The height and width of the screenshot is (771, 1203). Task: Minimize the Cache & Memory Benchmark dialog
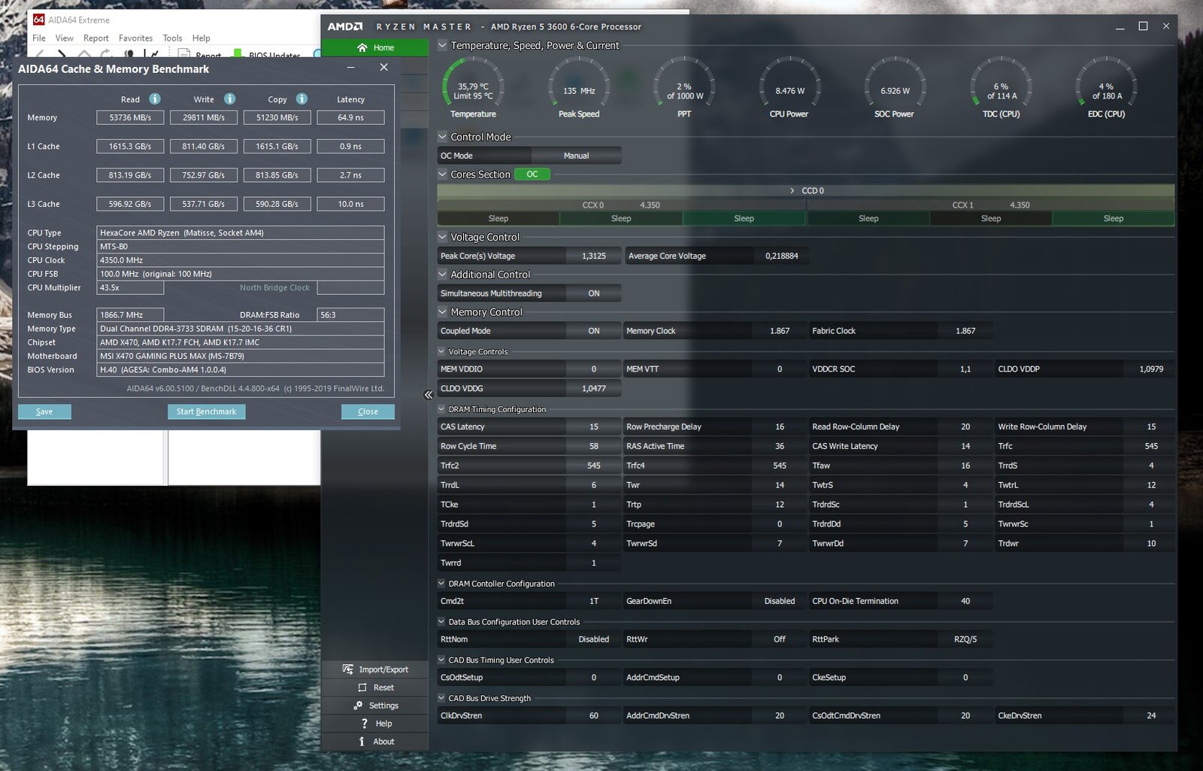point(351,68)
